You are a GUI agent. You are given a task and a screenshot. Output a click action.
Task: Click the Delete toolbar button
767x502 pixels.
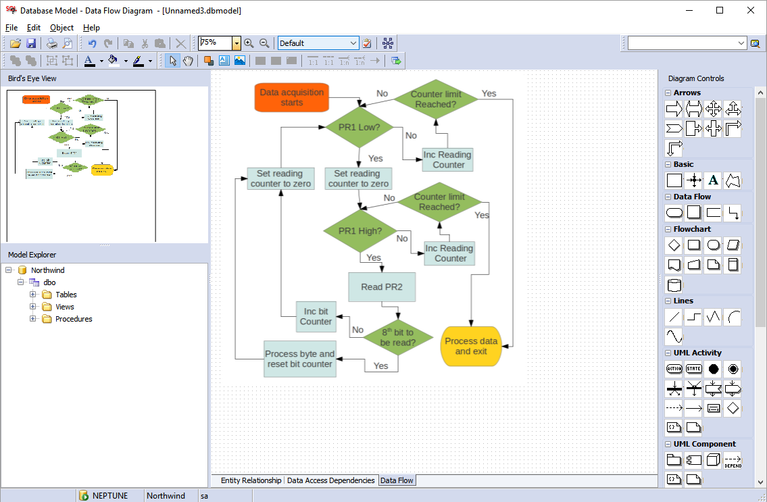[x=180, y=43]
